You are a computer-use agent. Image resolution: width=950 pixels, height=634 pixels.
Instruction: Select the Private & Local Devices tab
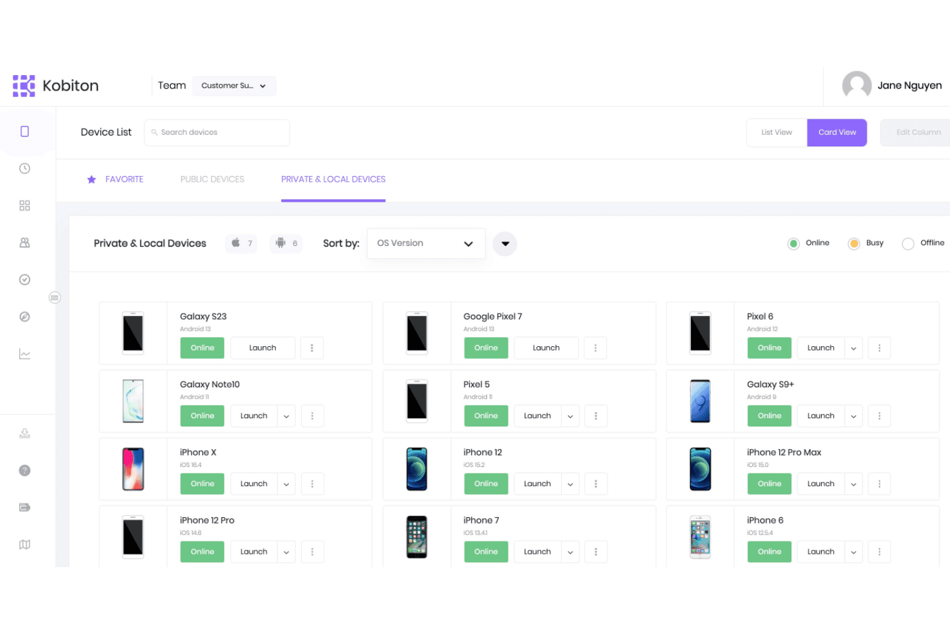click(x=333, y=179)
